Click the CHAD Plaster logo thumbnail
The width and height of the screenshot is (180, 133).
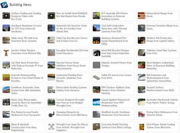6,77
